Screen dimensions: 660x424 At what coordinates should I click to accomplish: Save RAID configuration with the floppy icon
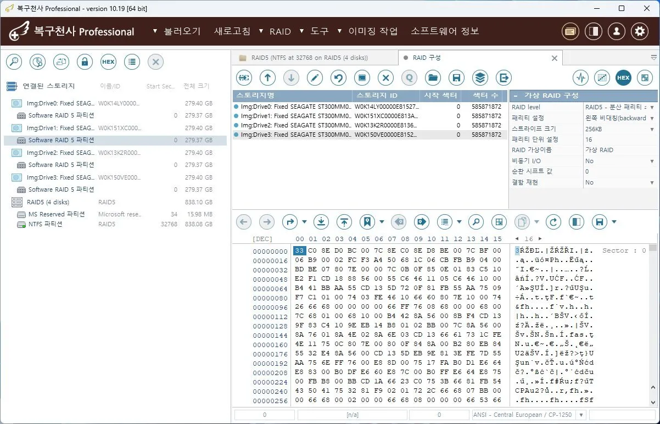click(457, 78)
